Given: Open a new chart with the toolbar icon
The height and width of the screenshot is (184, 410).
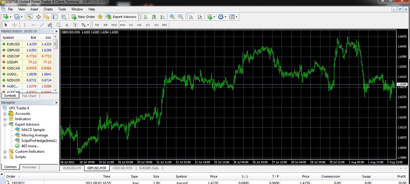Looking at the screenshot, I should tap(6, 17).
